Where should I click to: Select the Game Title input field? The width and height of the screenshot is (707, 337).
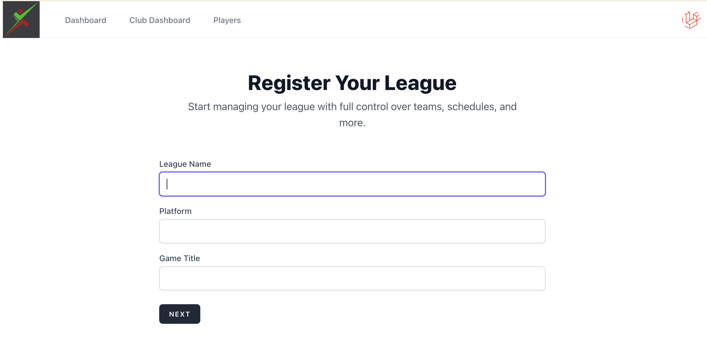(352, 278)
